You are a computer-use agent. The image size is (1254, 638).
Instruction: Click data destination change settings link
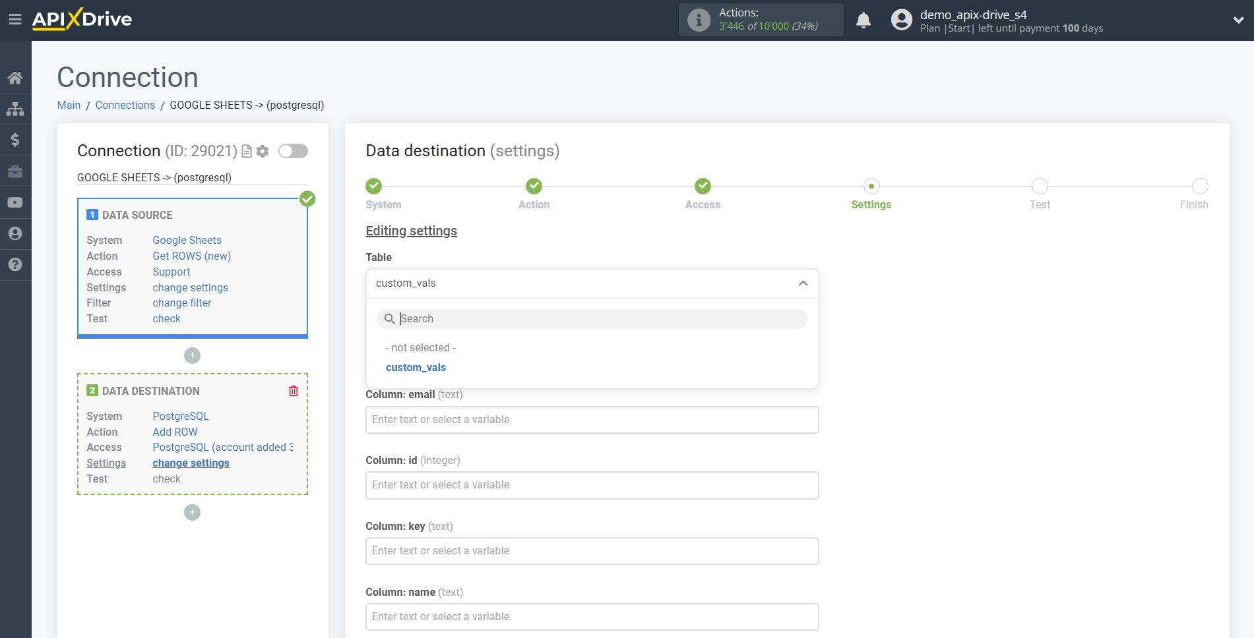click(x=191, y=463)
